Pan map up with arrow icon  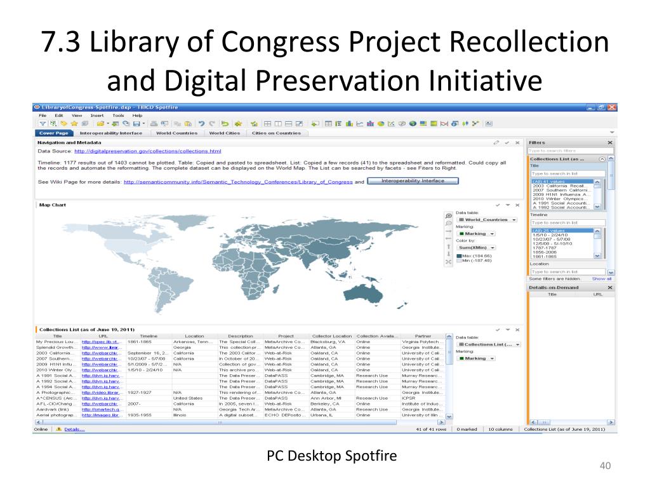pyautogui.click(x=448, y=247)
